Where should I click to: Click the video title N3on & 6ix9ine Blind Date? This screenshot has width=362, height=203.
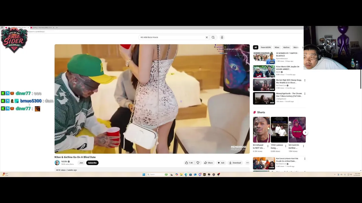click(75, 157)
